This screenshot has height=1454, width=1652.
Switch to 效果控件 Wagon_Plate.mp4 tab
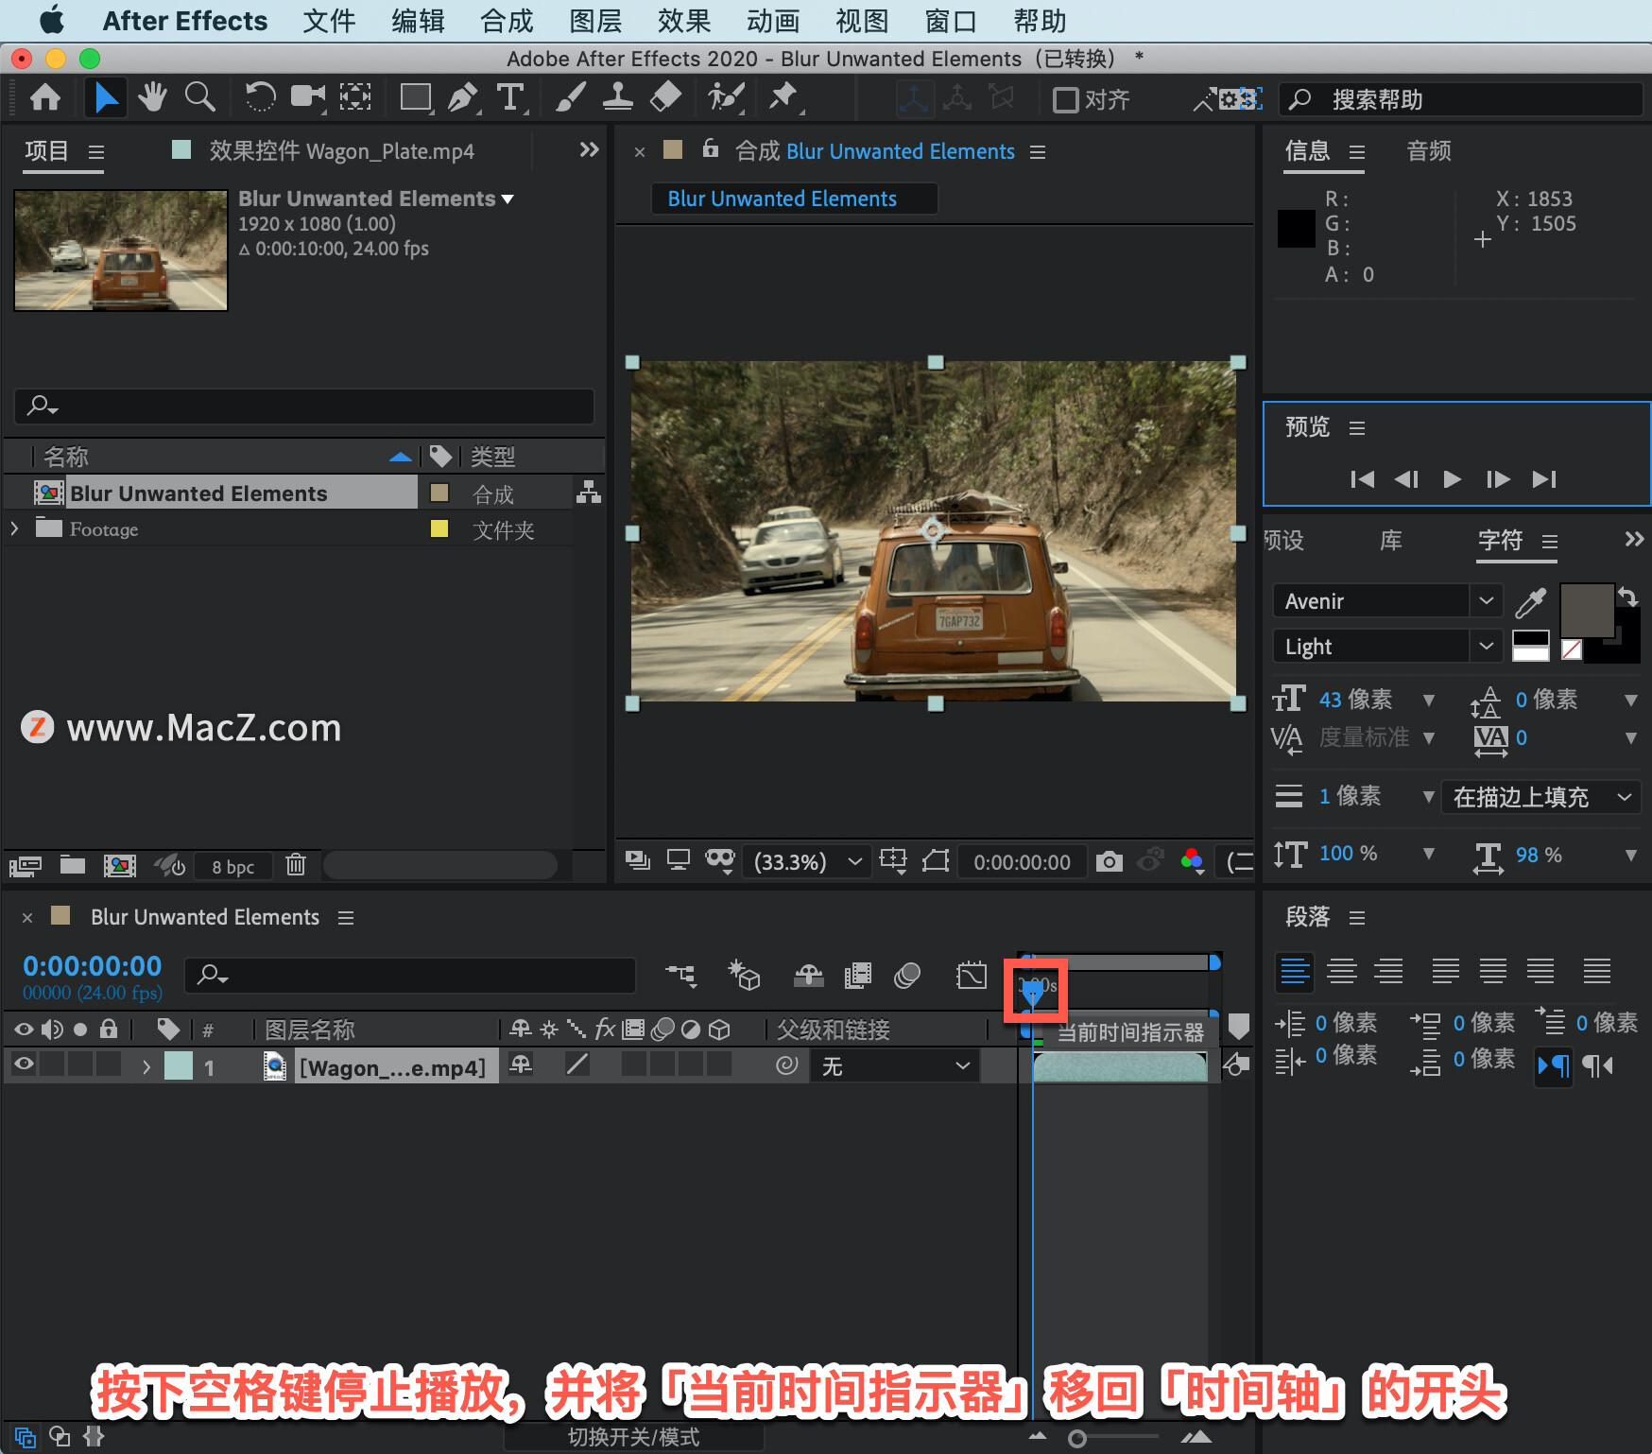341,151
